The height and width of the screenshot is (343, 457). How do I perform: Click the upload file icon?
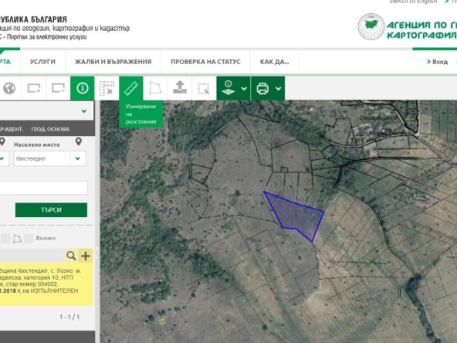180,87
